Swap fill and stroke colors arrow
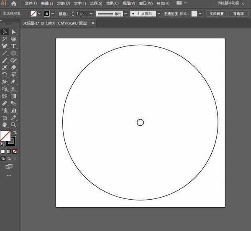This screenshot has width=251, height=231. point(15,132)
